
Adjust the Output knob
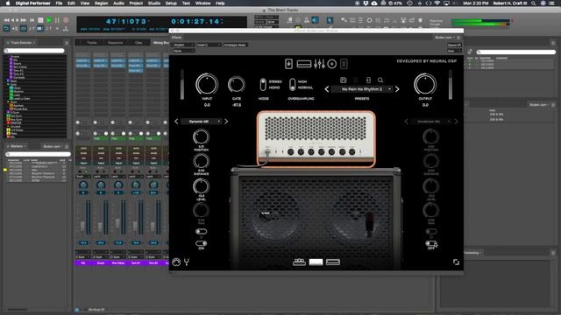(425, 84)
